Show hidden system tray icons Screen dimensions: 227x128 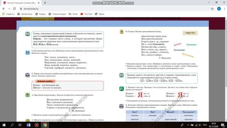[188, 125]
